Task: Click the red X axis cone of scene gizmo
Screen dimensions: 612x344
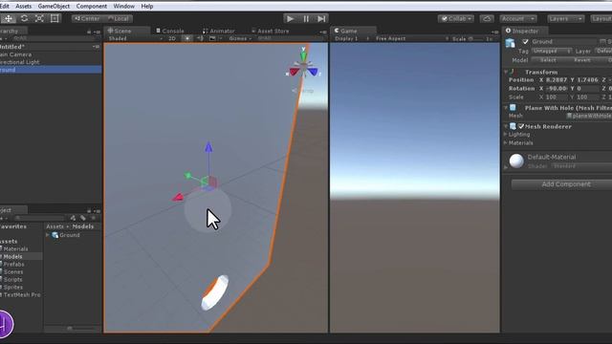Action: (x=295, y=73)
